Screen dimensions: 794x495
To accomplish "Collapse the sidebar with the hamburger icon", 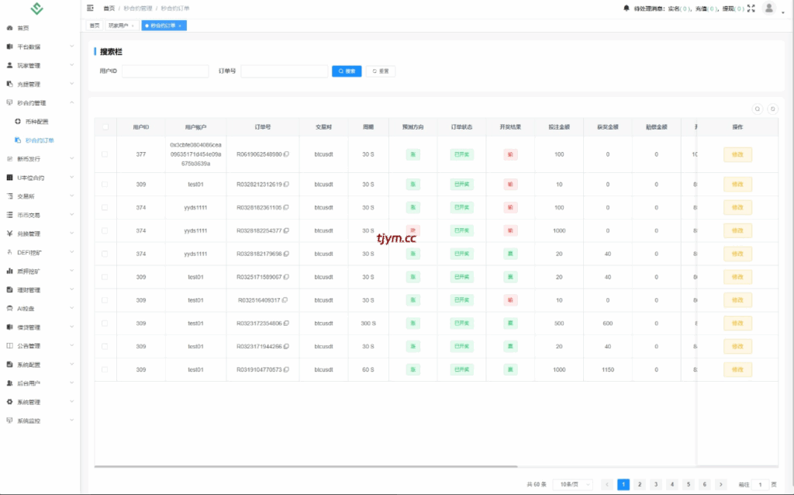I will point(91,8).
